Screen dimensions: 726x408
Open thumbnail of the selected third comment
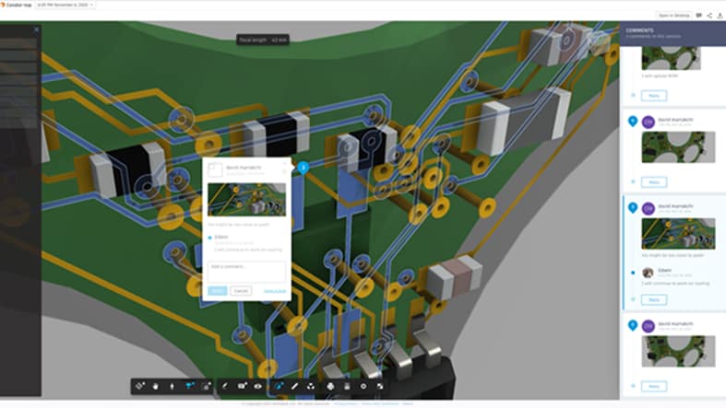678,233
